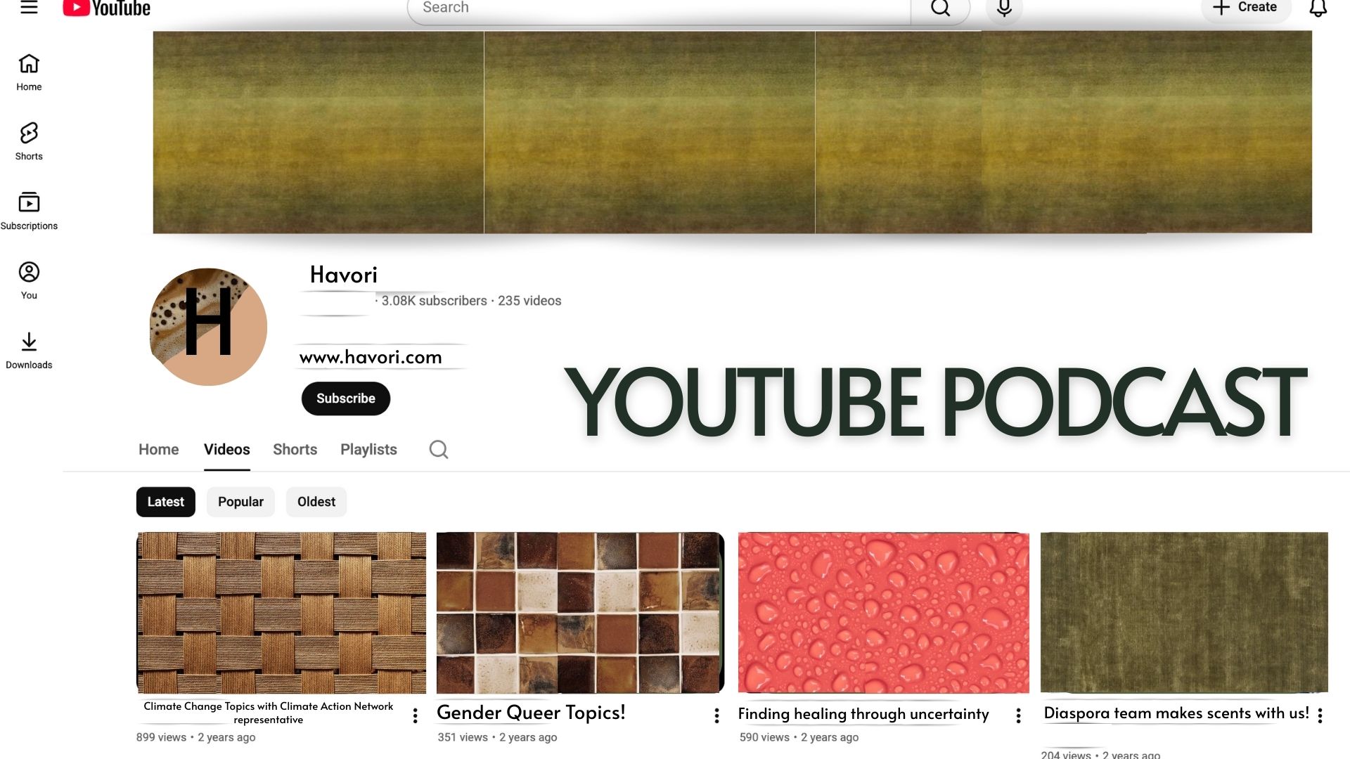Screen dimensions: 1350x759
Task: Switch to the channel Home tab
Action: [158, 450]
